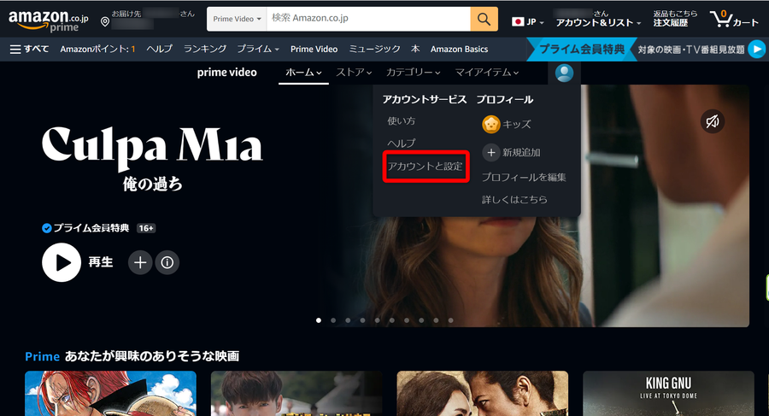Open King Gnu Live at Tokyo Dome thumbnail
Screen dimensions: 769x416
pos(668,394)
